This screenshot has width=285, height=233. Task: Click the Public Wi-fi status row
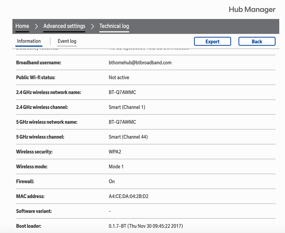click(x=119, y=77)
